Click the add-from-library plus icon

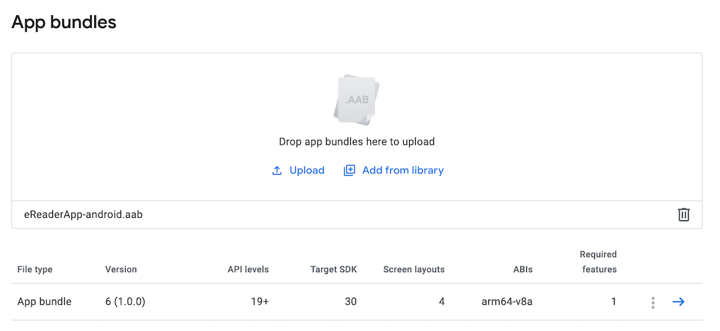click(350, 171)
